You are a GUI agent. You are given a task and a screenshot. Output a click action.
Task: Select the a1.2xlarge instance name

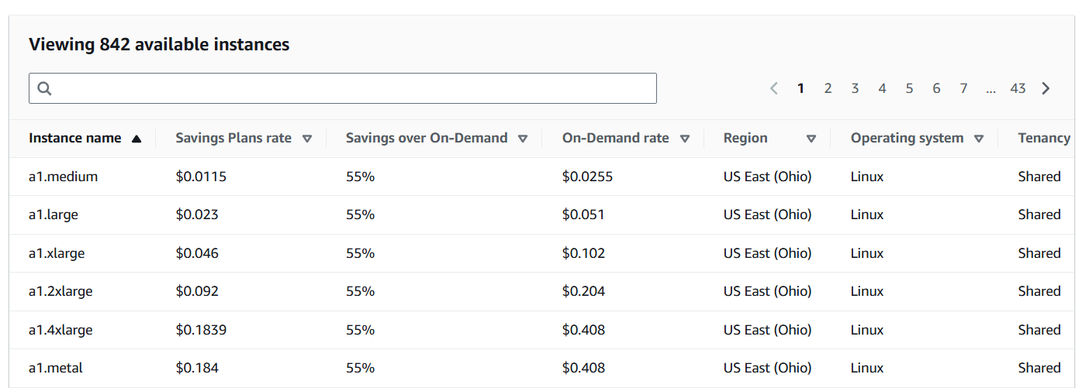point(60,291)
